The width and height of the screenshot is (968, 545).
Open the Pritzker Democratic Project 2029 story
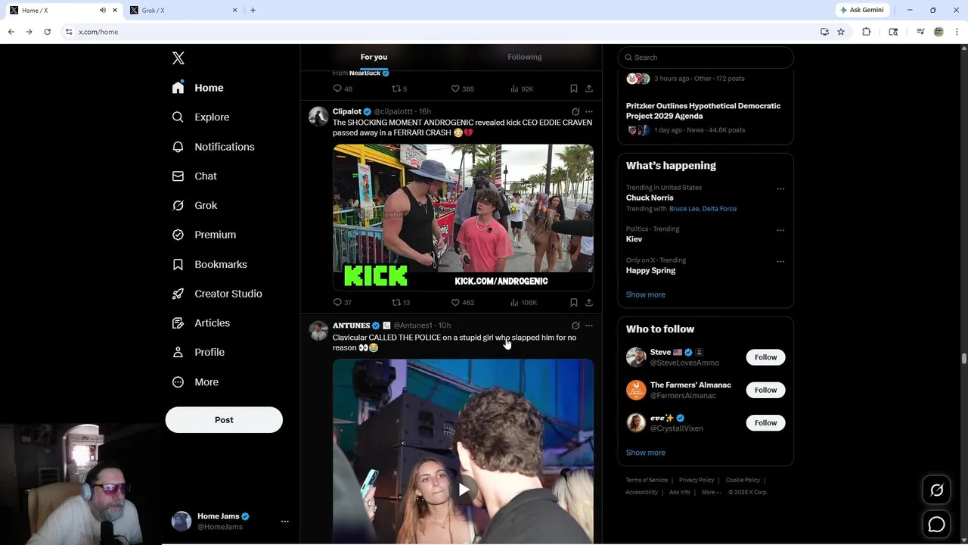[703, 111]
